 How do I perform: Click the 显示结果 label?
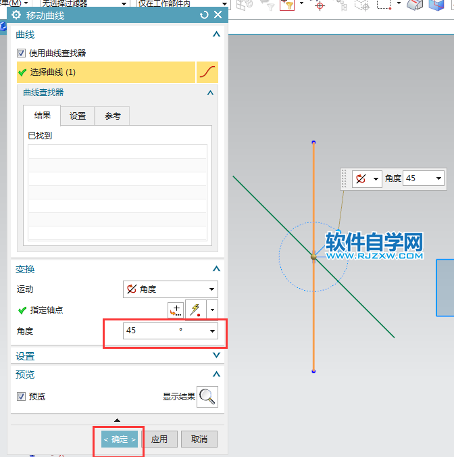click(179, 397)
